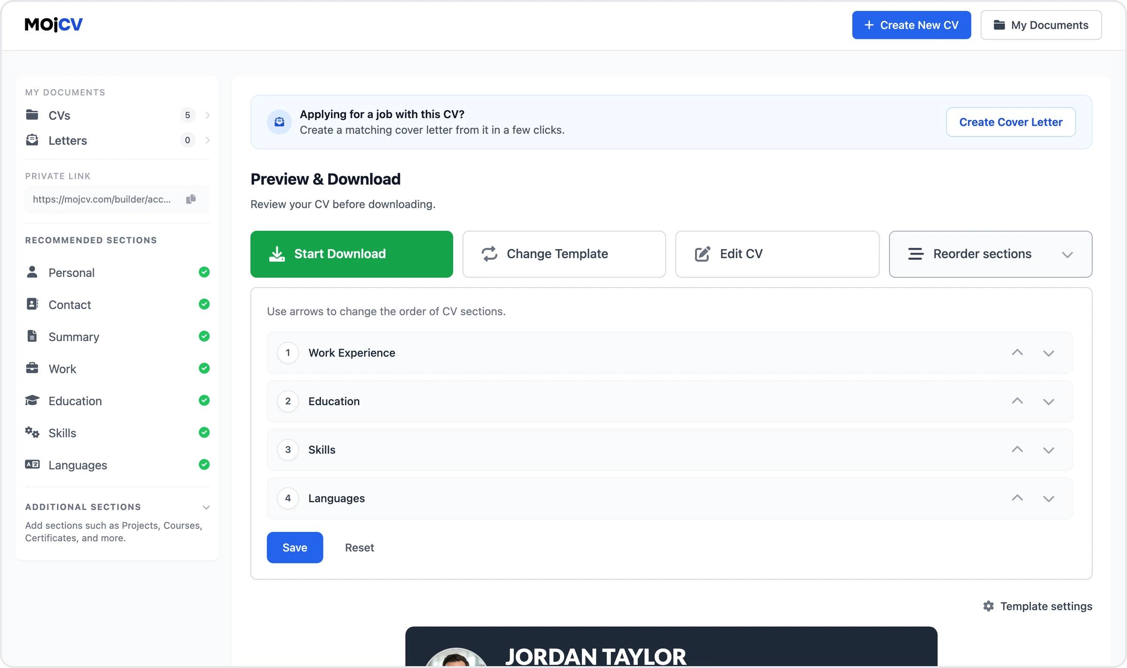1127x668 pixels.
Task: Copy the private link with copy icon
Action: coord(191,199)
